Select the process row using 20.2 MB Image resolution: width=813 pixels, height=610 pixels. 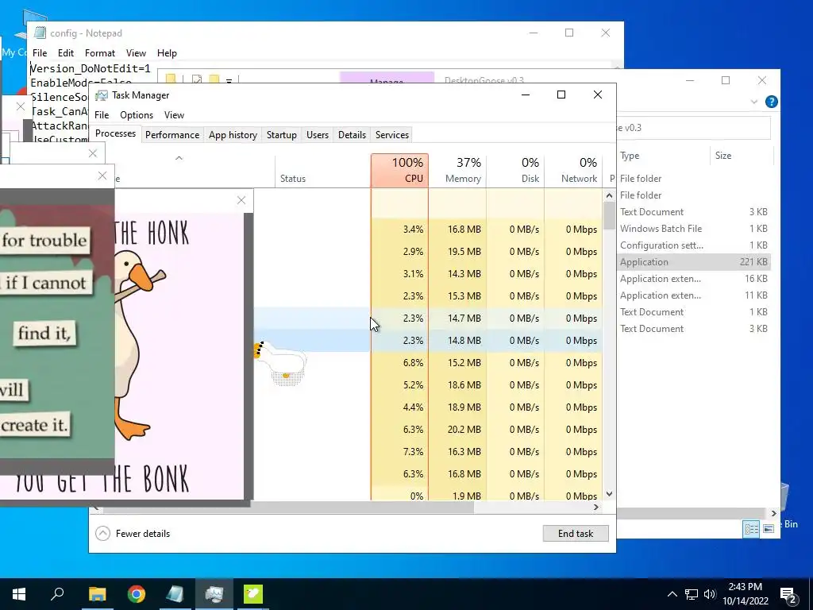(428, 429)
